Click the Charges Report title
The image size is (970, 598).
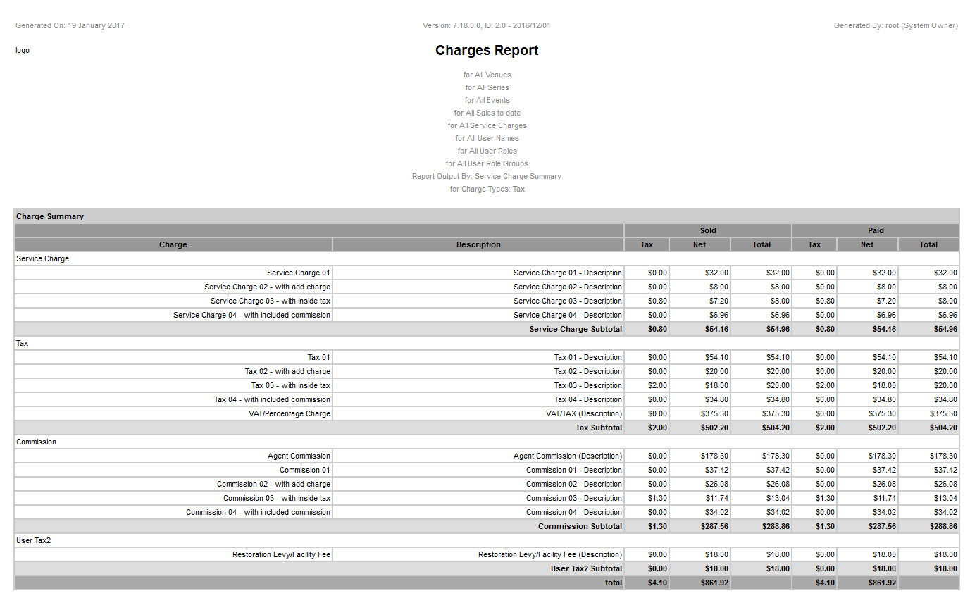coord(487,50)
